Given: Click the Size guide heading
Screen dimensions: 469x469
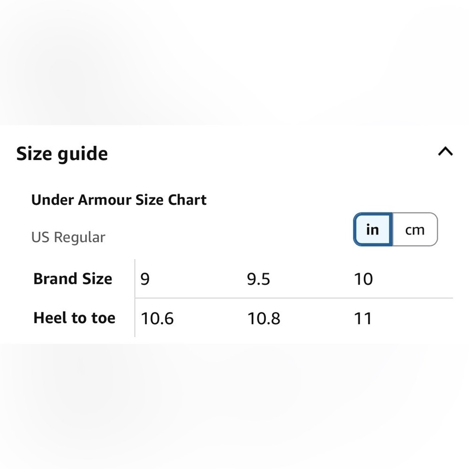Looking at the screenshot, I should 62,154.
